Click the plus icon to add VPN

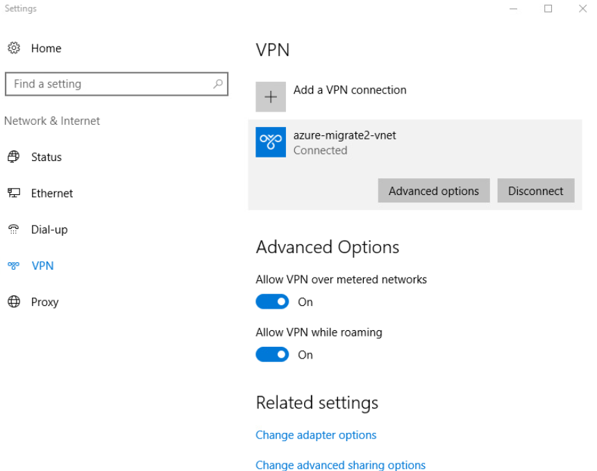click(271, 96)
